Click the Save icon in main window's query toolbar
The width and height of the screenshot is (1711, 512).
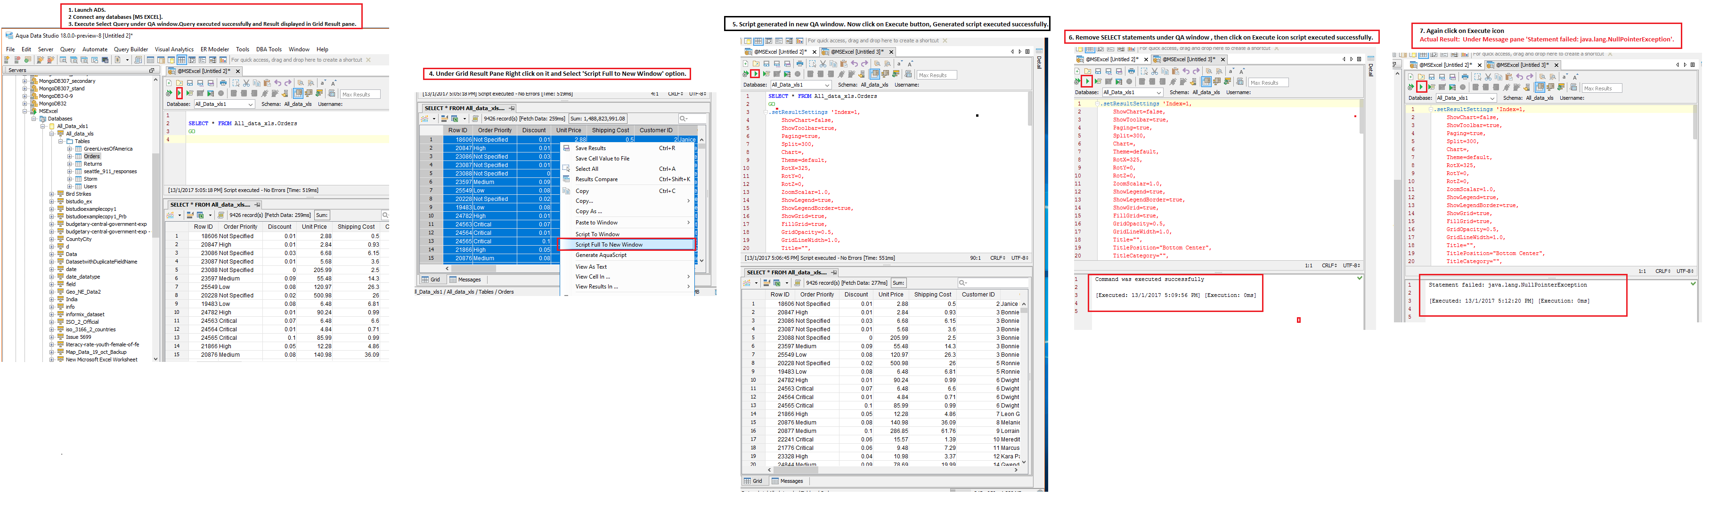pyautogui.click(x=190, y=84)
